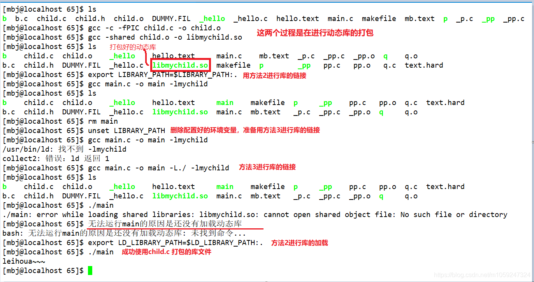This screenshot has width=534, height=282.
Task: Select the 'export LIBRARY_PATH=$LIBRARY_PATH:.' command text
Action: pos(163,75)
